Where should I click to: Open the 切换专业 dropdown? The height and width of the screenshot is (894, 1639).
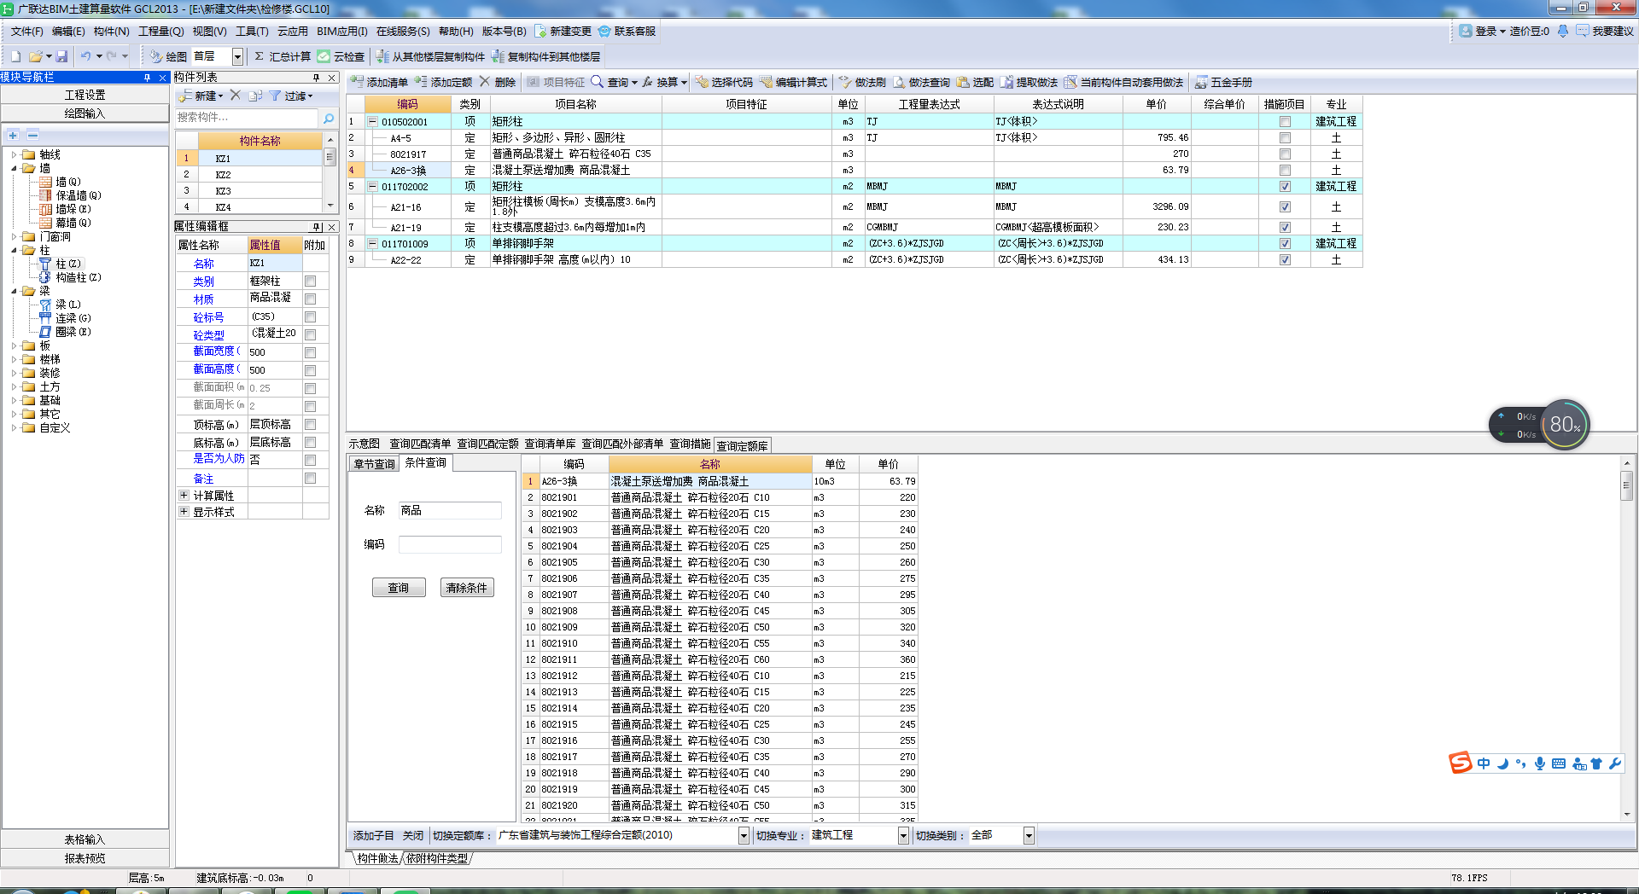pos(903,836)
